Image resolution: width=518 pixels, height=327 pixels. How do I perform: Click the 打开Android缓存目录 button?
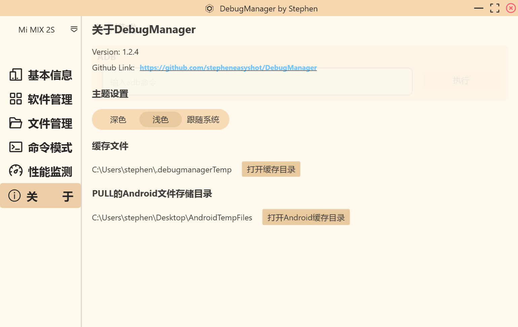click(x=306, y=217)
